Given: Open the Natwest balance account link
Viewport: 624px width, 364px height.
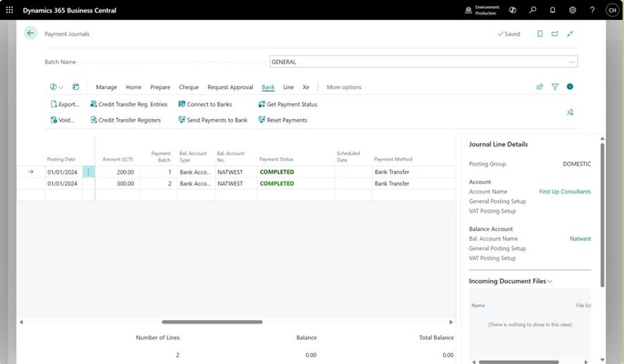Looking at the screenshot, I should 580,239.
